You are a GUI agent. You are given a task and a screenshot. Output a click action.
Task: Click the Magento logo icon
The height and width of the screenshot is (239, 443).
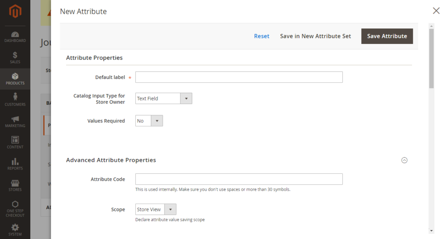(x=15, y=11)
